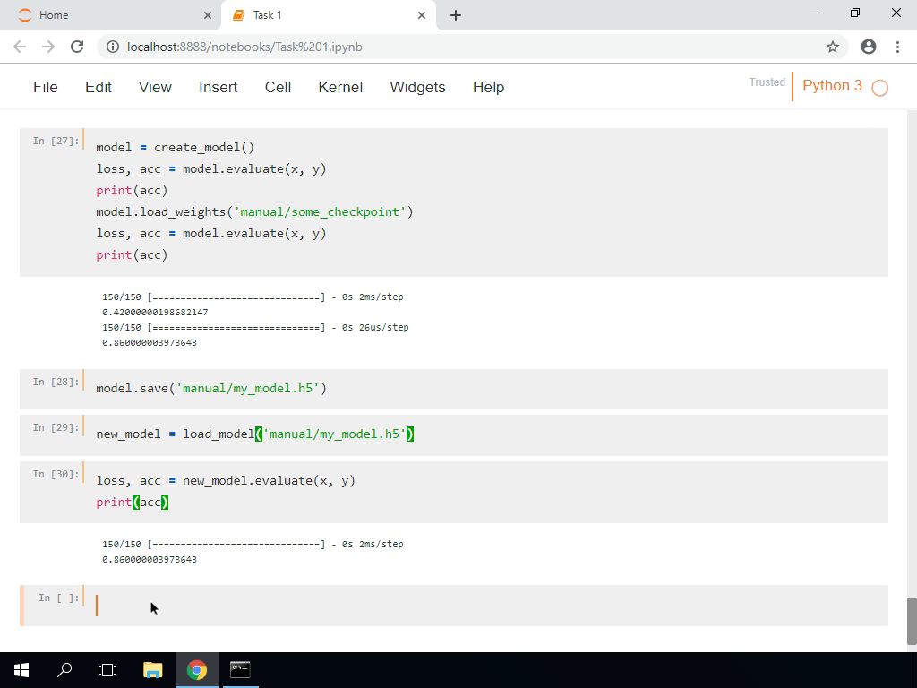Open File Explorer from taskbar
This screenshot has width=917, height=688.
click(152, 670)
